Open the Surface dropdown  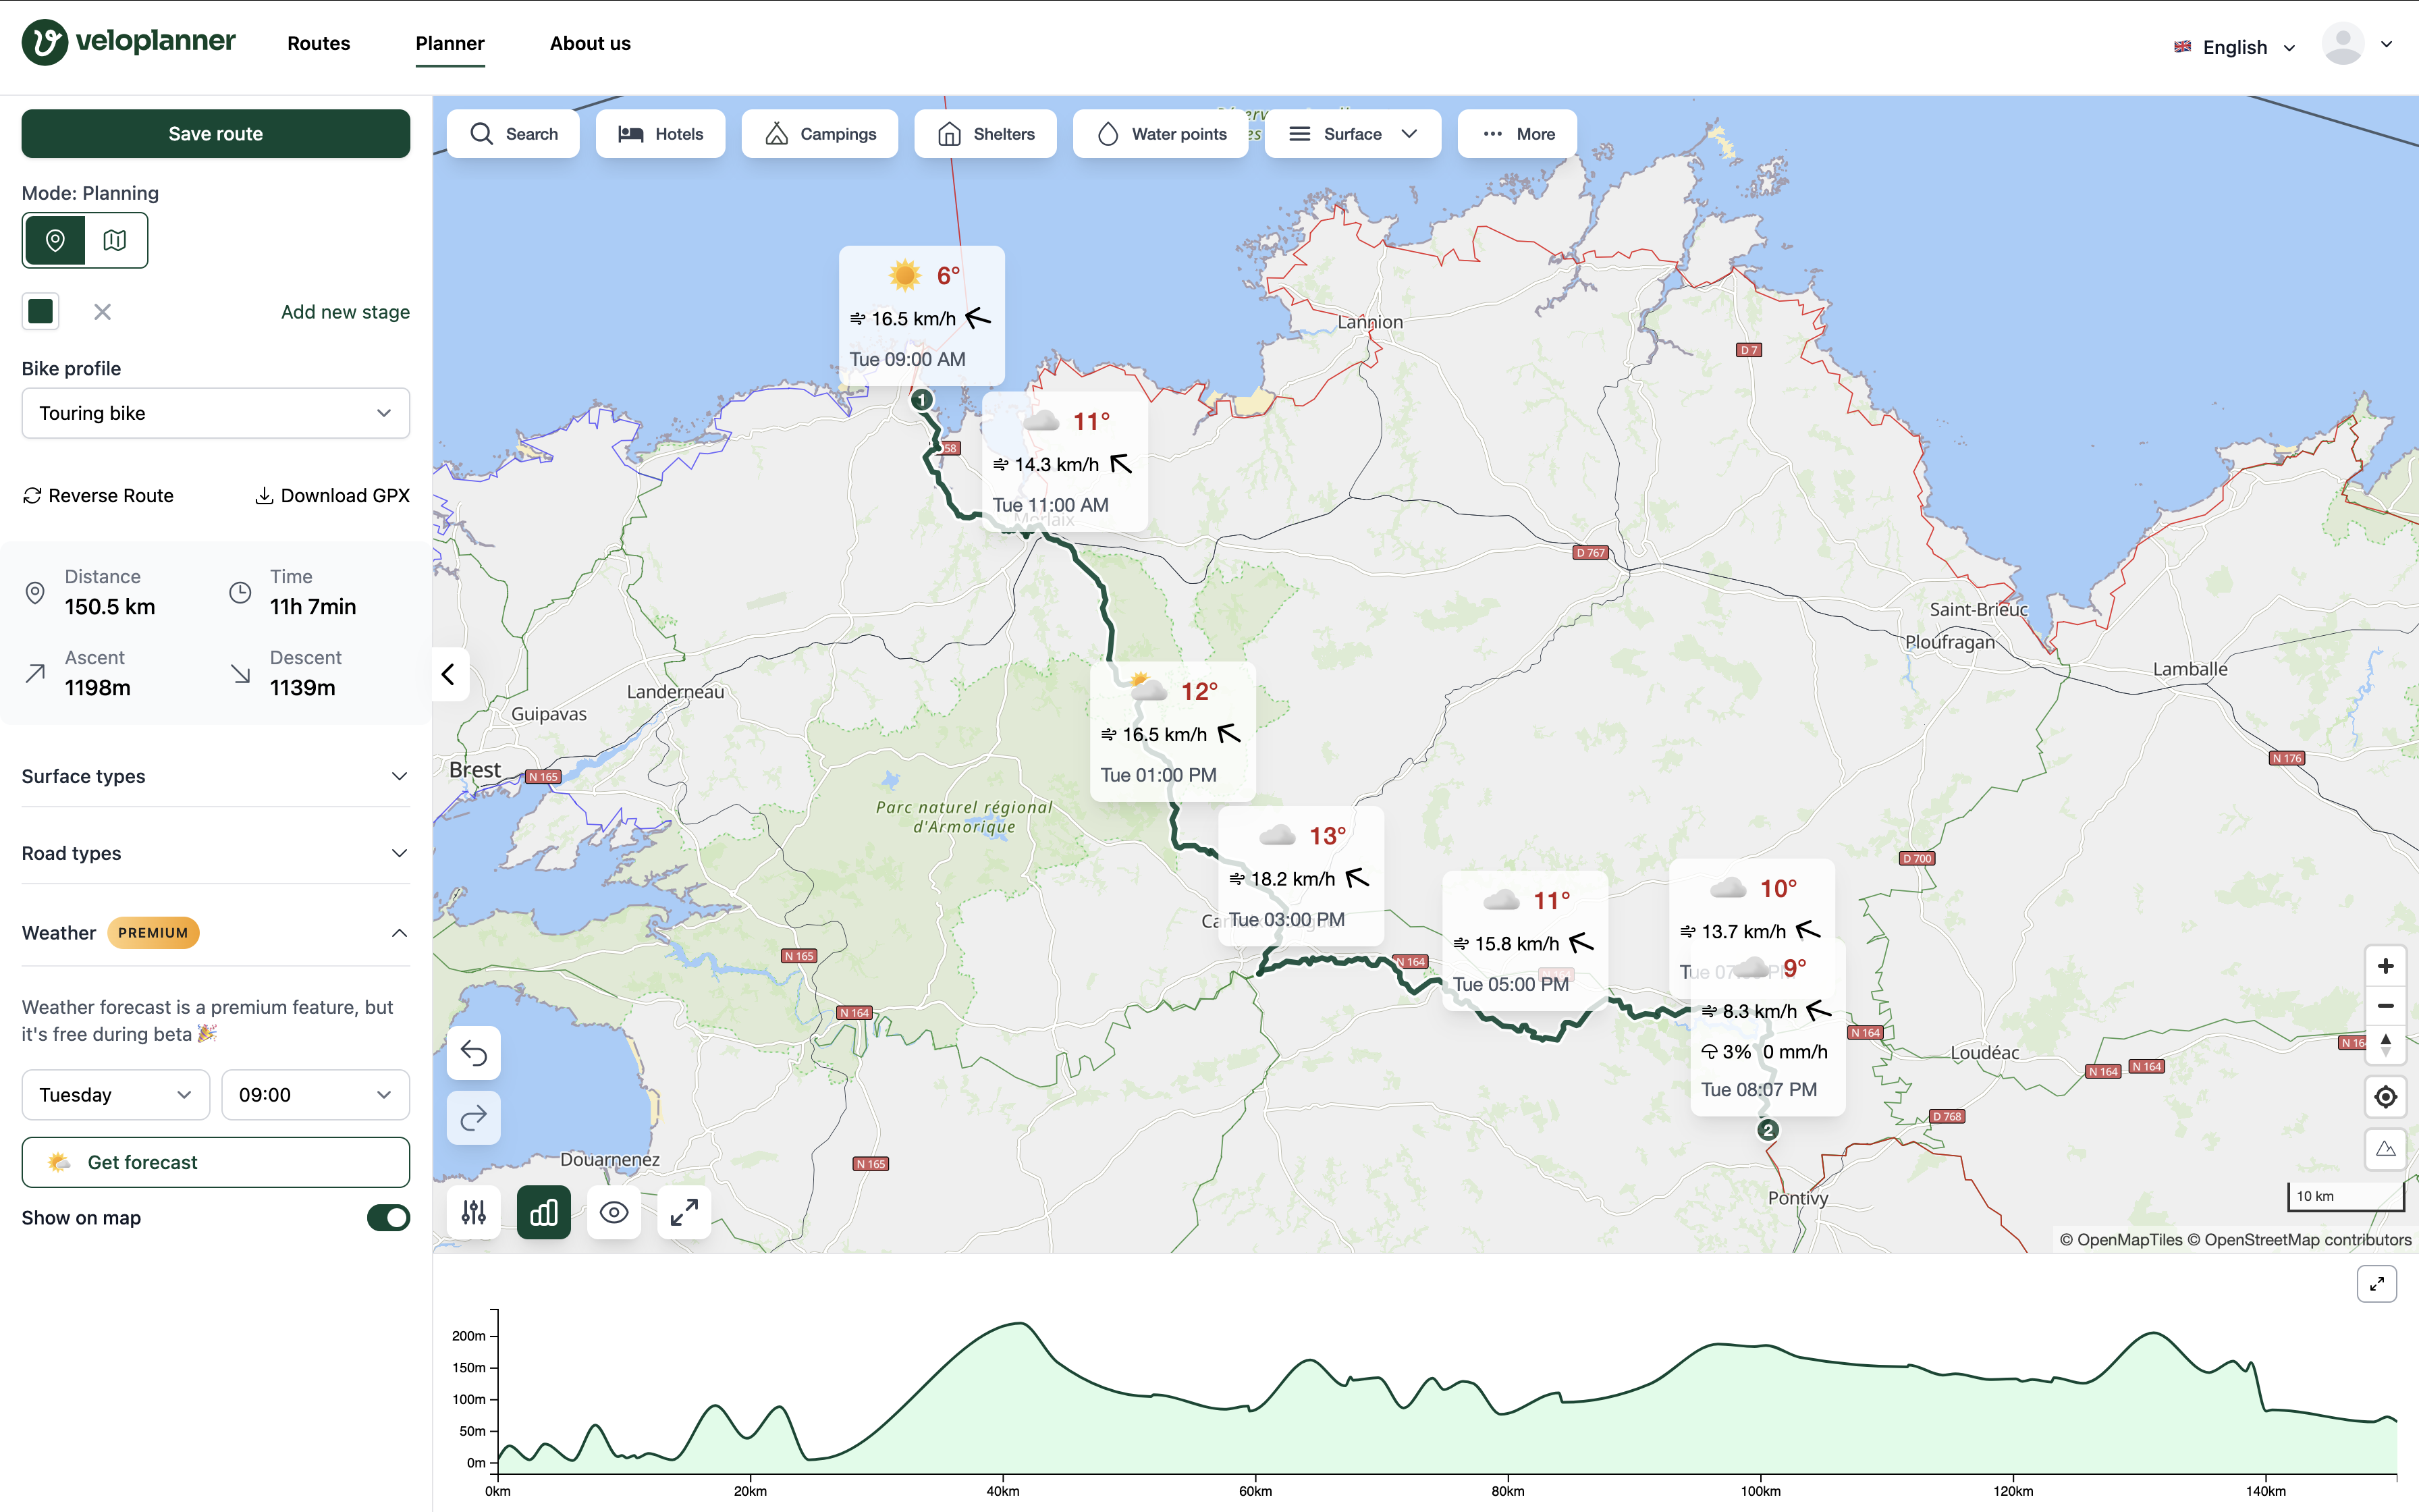click(1353, 134)
